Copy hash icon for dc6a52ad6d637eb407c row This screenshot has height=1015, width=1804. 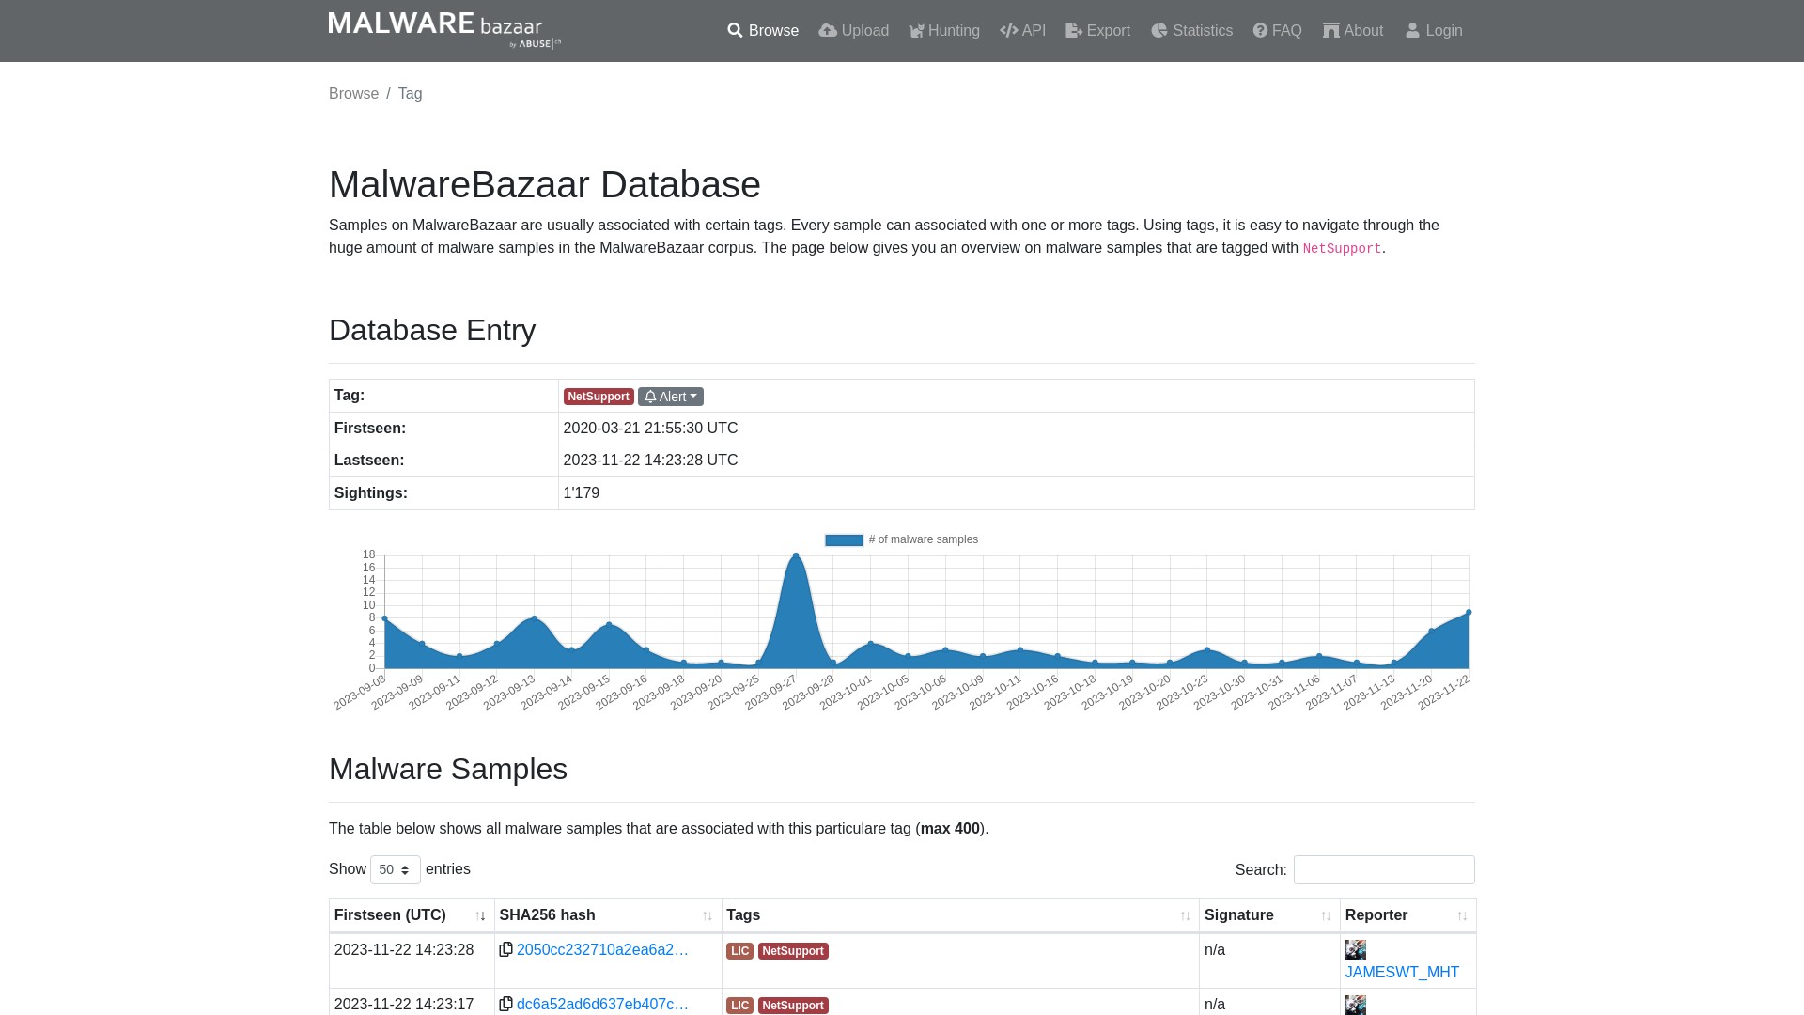coord(505,1005)
